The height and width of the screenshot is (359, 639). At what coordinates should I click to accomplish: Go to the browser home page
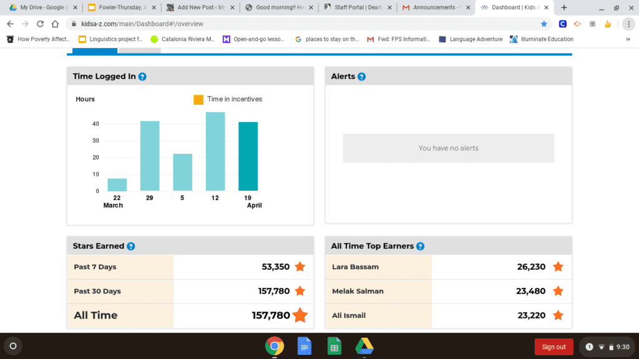(55, 24)
